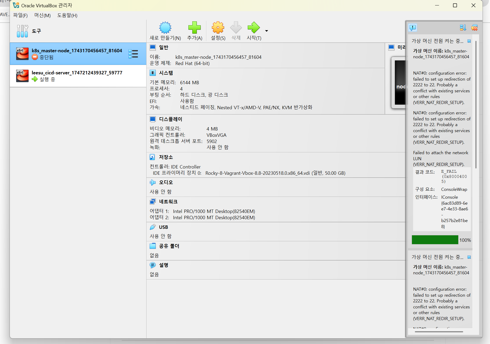
Task: Click the Network (네트워크) section icon
Action: pyautogui.click(x=153, y=202)
